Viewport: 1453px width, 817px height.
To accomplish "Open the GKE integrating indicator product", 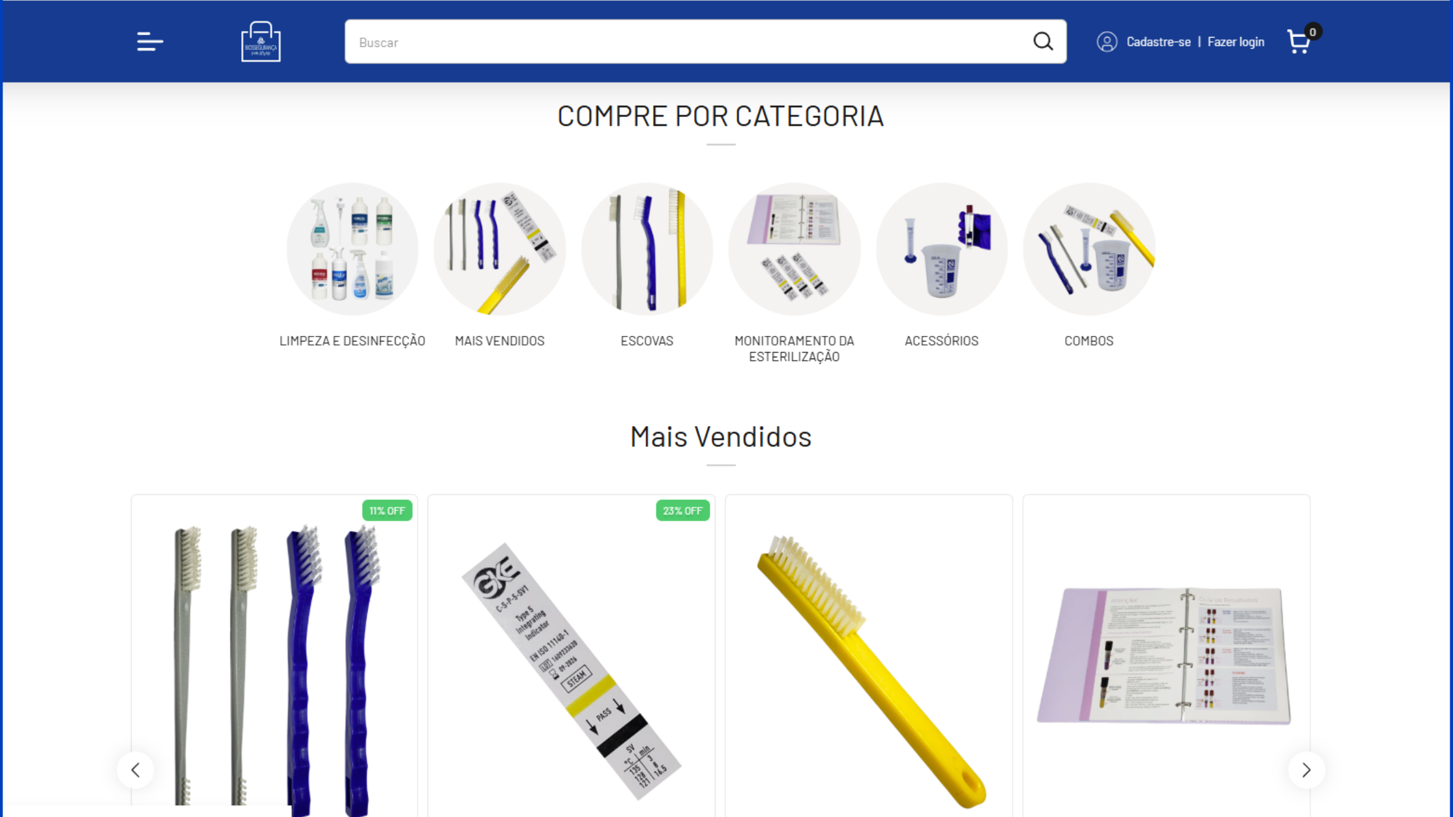I will click(x=571, y=656).
